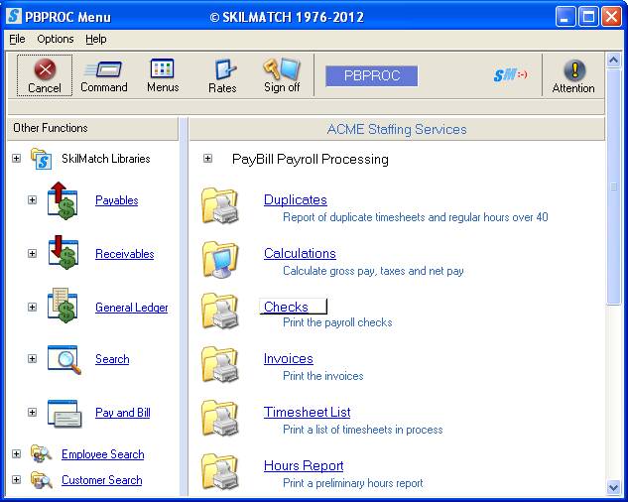Click the Attention exclamation icon

click(x=574, y=70)
